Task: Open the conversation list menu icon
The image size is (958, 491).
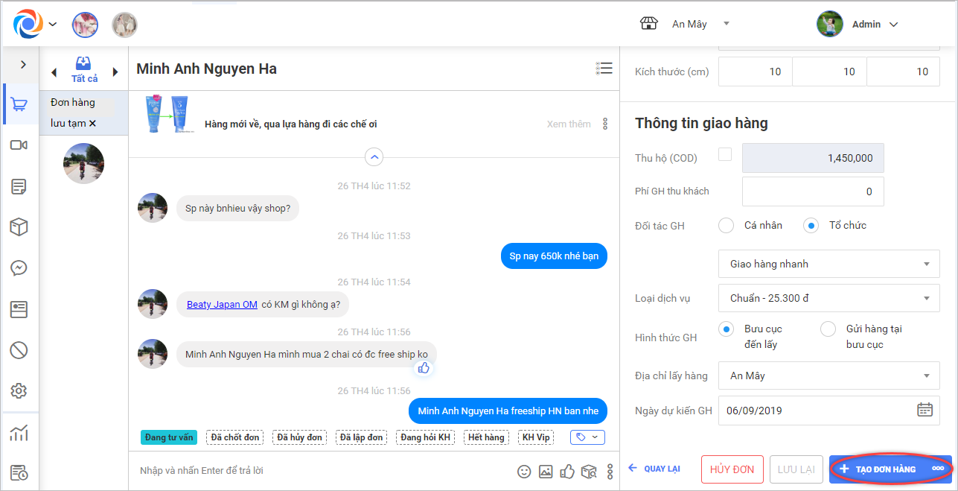Action: [604, 69]
